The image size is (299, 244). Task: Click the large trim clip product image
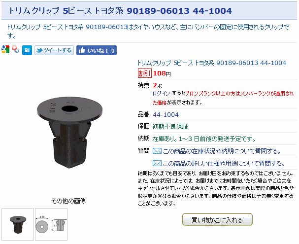(x=69, y=133)
